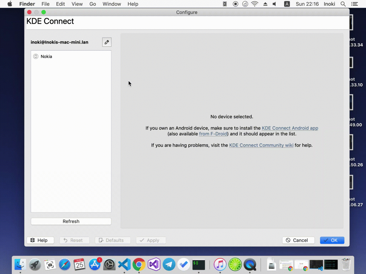This screenshot has height=274, width=366.
Task: Open System Preferences from the dock
Action: tap(109, 265)
